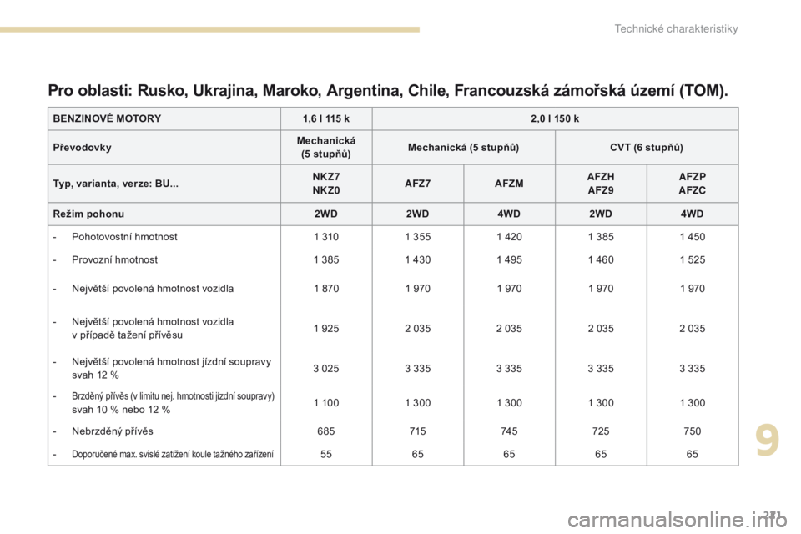
Task: Select the 'Typ, varianta, verze: BU...' label
Action: [x=116, y=184]
